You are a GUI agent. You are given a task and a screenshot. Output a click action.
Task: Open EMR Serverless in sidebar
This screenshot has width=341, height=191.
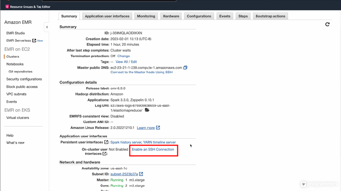[19, 41]
